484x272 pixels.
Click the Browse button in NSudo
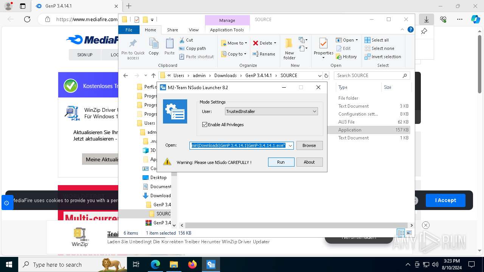[309, 145]
